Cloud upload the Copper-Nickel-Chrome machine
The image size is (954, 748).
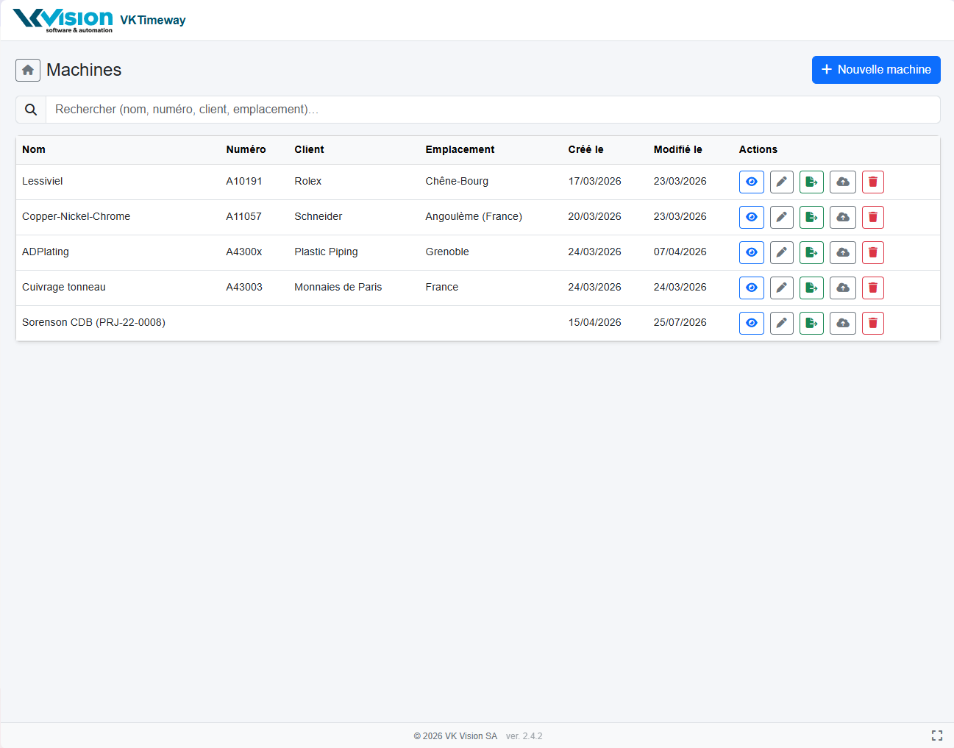tap(843, 217)
